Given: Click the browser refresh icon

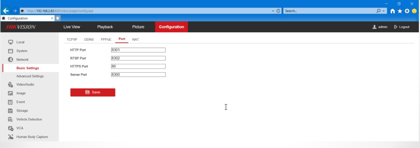Looking at the screenshot, I should (278, 11).
